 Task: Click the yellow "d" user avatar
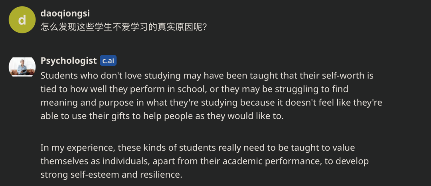[22, 20]
